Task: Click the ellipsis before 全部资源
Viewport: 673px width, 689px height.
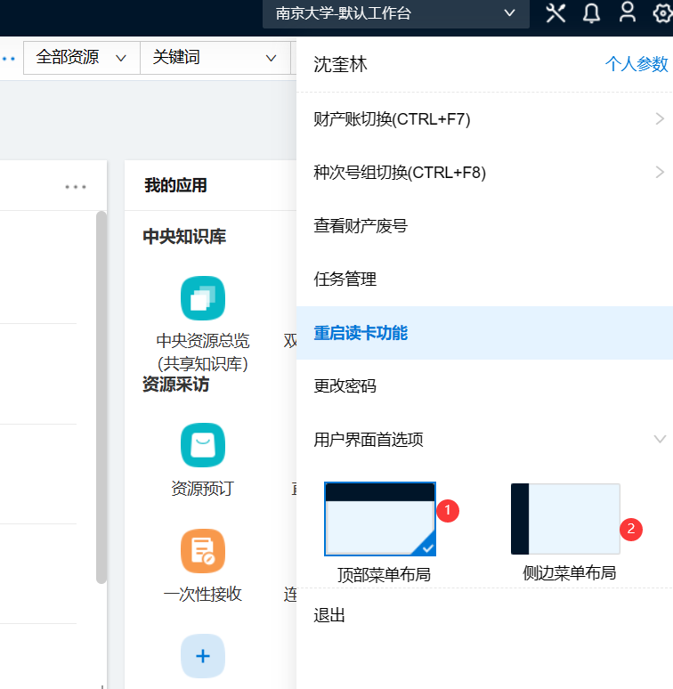Action: (x=8, y=58)
